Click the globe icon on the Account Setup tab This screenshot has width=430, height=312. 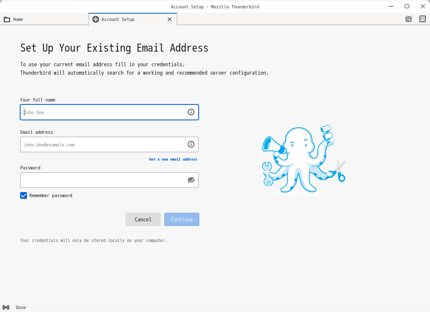96,19
